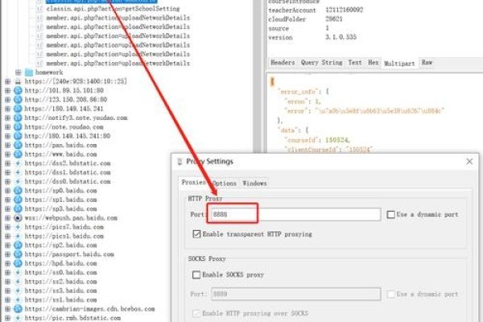
Task: Check the Enable SOCKS proxy box
Action: [197, 275]
